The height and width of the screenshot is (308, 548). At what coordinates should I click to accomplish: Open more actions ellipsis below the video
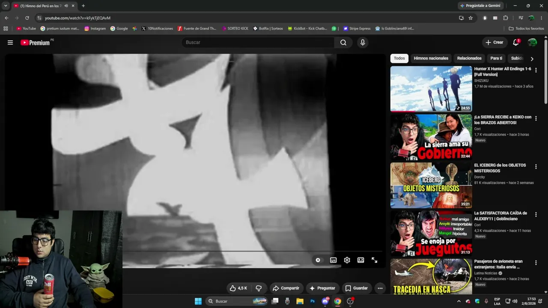click(x=380, y=288)
